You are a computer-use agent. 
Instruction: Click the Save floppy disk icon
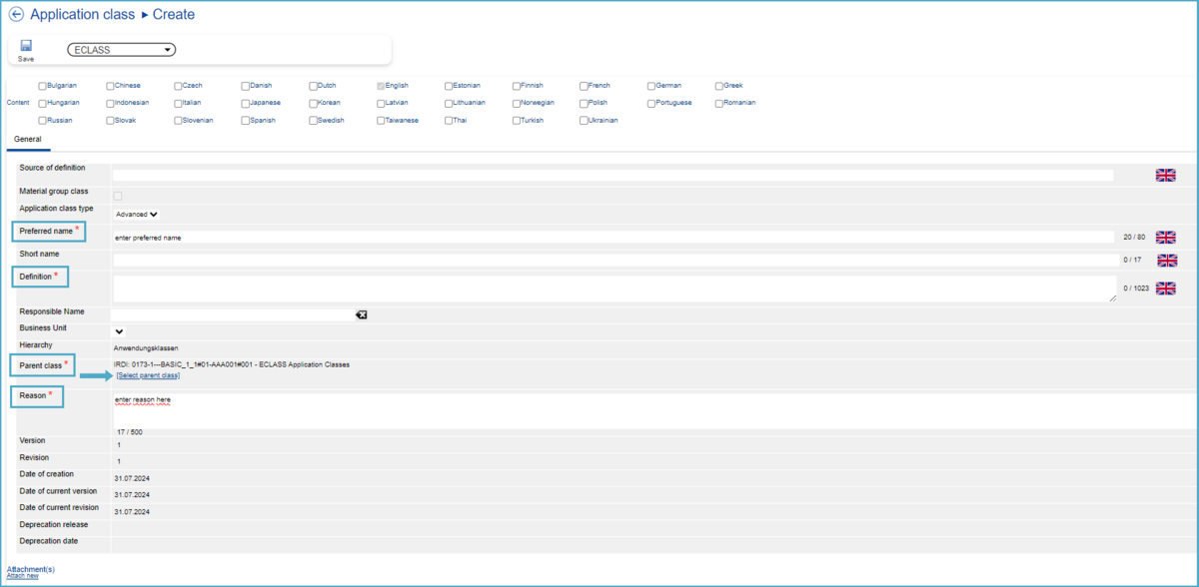26,46
